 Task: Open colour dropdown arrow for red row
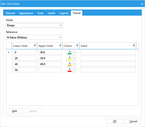74,70
